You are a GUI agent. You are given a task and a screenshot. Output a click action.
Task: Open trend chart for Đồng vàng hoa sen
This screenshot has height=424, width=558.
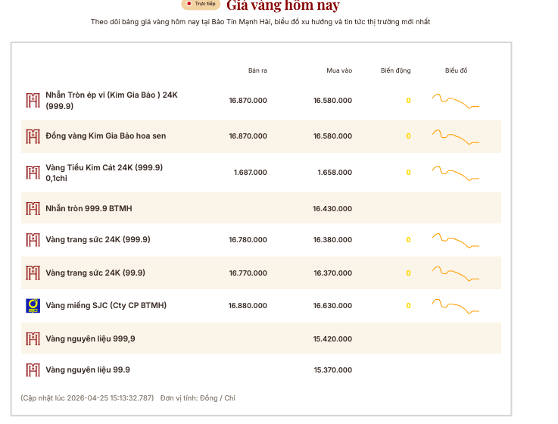pyautogui.click(x=456, y=136)
